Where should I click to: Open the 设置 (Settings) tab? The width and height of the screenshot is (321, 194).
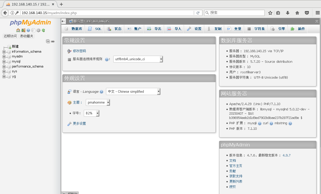pos(194,29)
